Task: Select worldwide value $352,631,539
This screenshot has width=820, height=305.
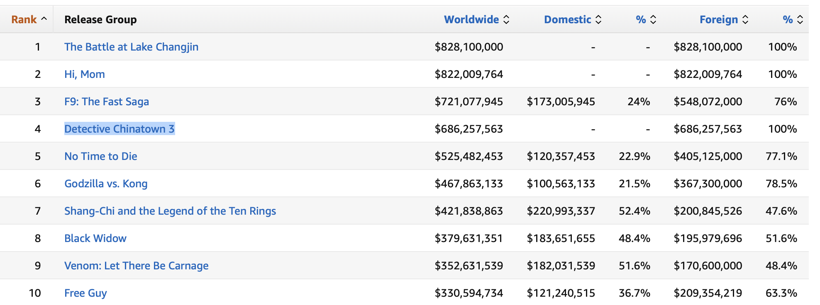Action: (469, 266)
